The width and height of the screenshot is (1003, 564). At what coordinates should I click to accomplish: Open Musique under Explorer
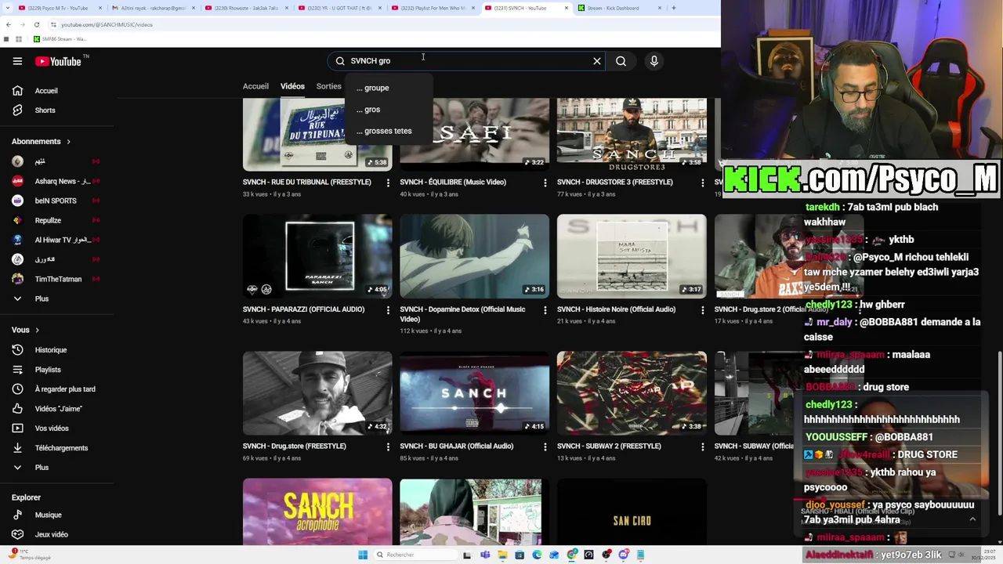(48, 515)
